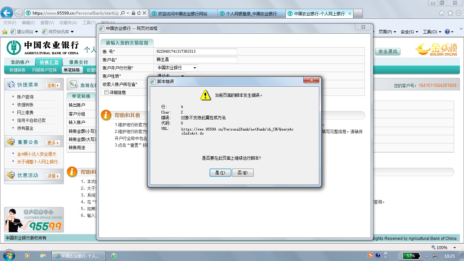Image resolution: width=464 pixels, height=261 pixels.
Task: Click the Sogou input method tray icon
Action: click(x=371, y=255)
